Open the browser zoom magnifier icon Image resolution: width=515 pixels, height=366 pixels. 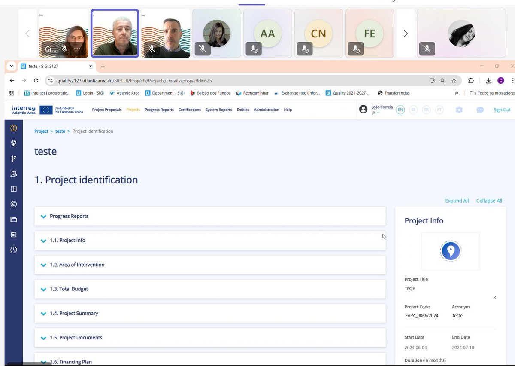[443, 80]
